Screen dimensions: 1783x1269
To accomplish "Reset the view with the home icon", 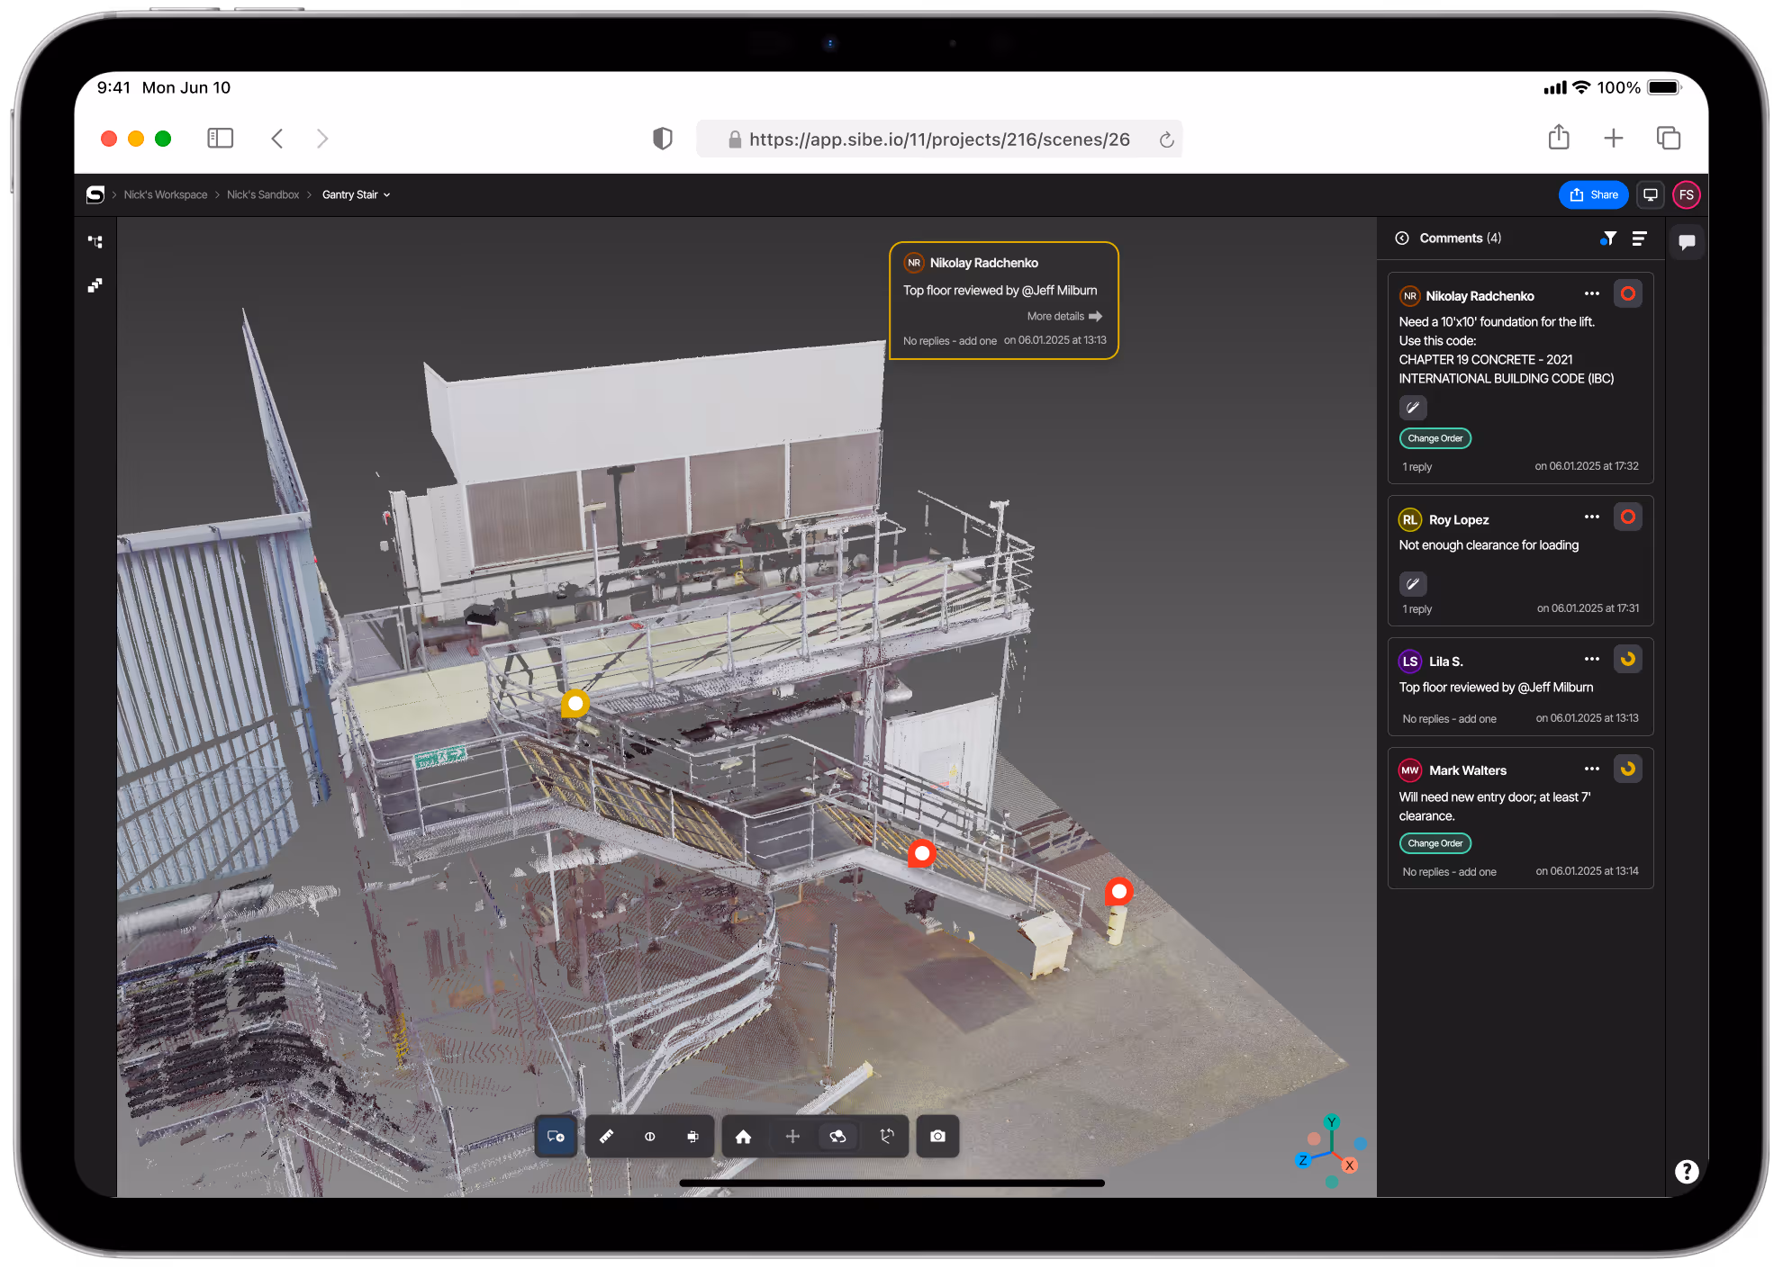I will pyautogui.click(x=743, y=1137).
